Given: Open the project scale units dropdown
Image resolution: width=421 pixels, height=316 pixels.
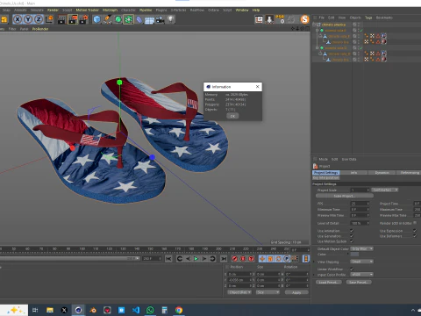Looking at the screenshot, I should (x=385, y=190).
